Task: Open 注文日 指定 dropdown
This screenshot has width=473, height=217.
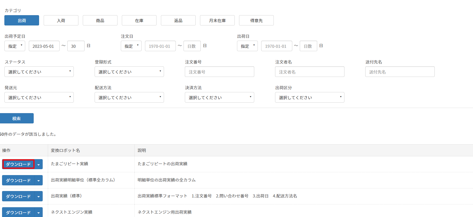Action: (x=131, y=46)
